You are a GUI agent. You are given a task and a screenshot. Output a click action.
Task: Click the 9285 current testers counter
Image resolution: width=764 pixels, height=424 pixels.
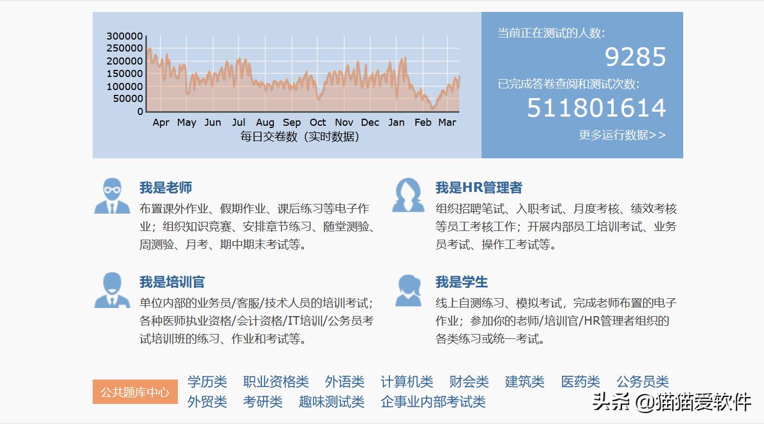coord(636,56)
